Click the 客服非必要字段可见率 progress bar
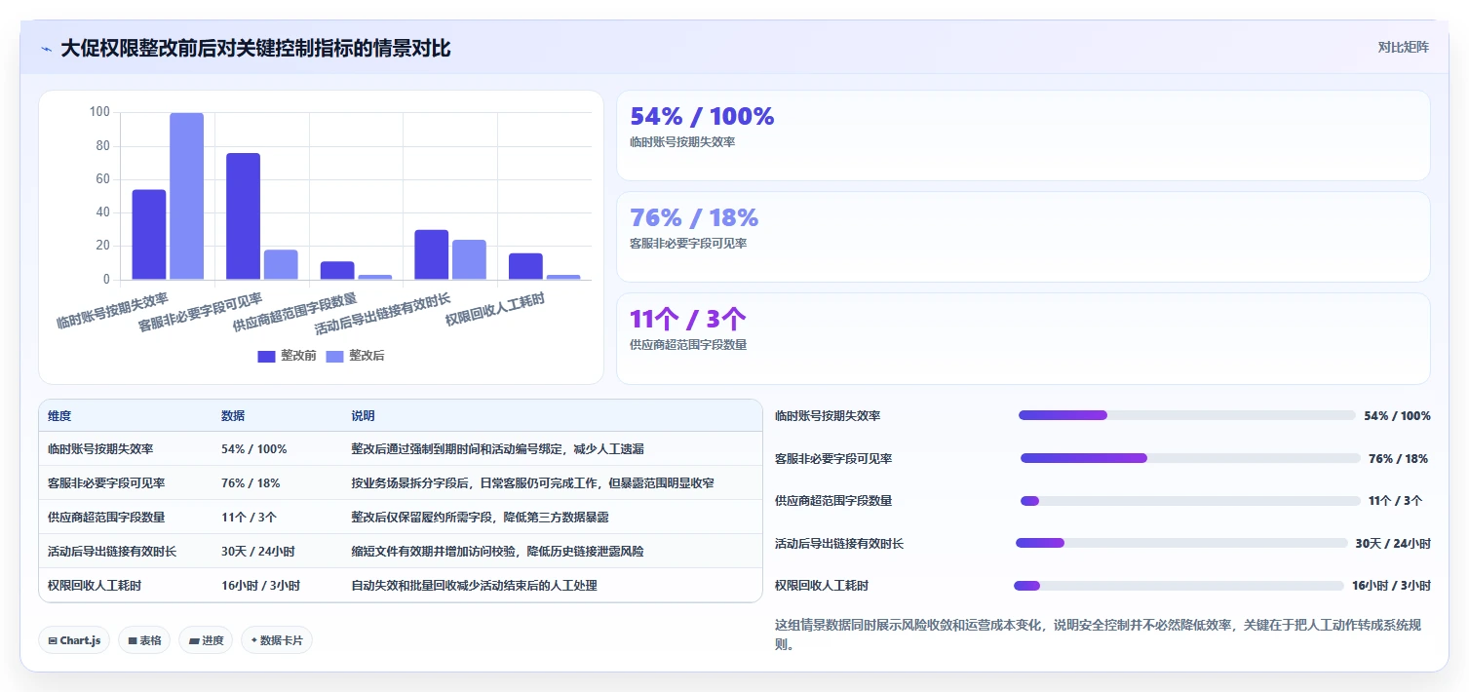Image resolution: width=1469 pixels, height=692 pixels. tap(1190, 458)
